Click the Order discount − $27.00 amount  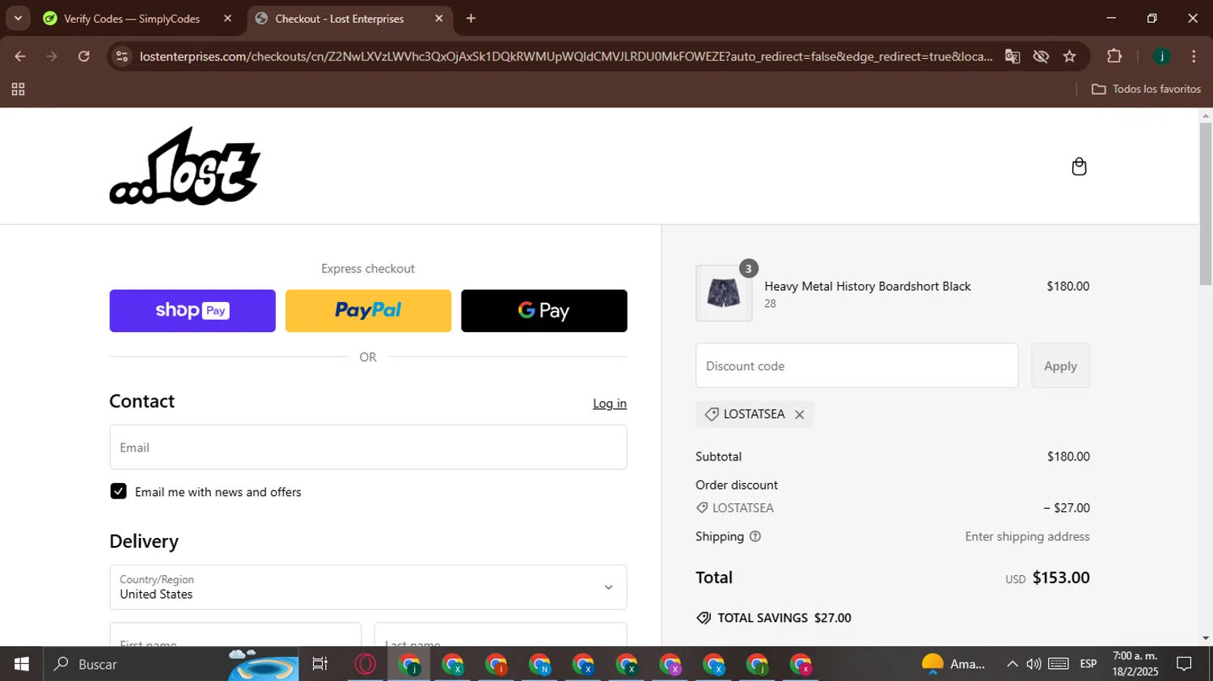tap(1067, 508)
